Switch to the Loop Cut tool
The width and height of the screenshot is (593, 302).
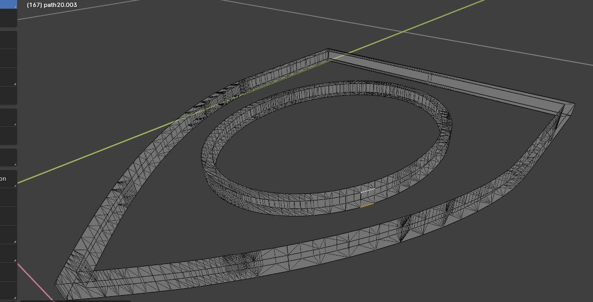tap(8, 235)
